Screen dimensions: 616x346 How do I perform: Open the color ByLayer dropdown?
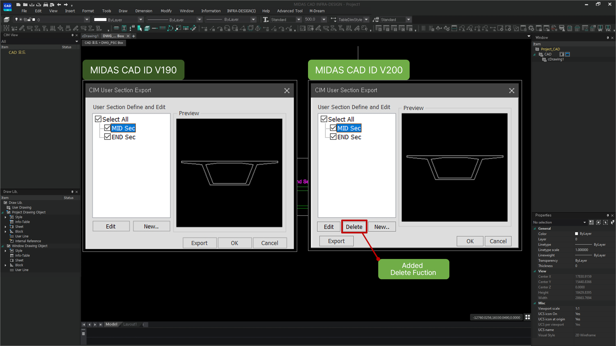(x=141, y=19)
